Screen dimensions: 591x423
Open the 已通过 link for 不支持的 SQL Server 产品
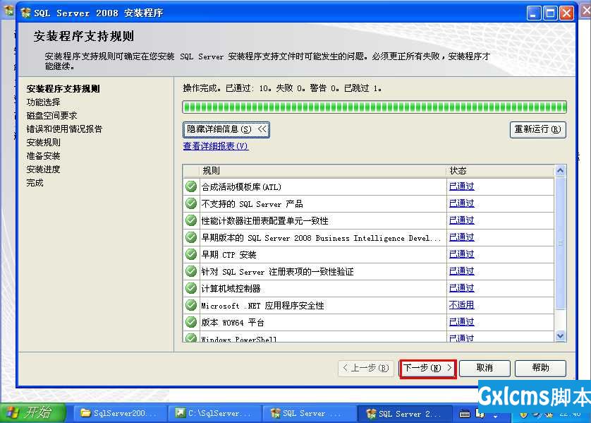click(x=461, y=203)
